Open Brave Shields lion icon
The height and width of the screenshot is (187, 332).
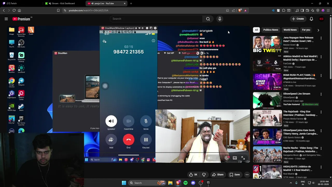pos(240,10)
